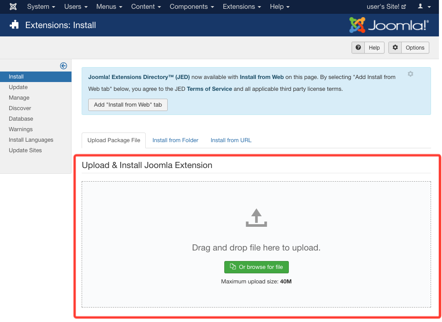Open the System dropdown menu
This screenshot has height=322, width=442.
point(41,7)
